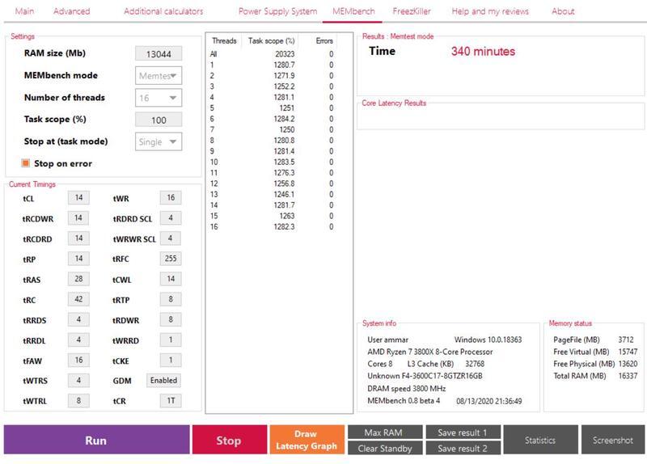
Task: Open the Statistics panel
Action: 539,441
